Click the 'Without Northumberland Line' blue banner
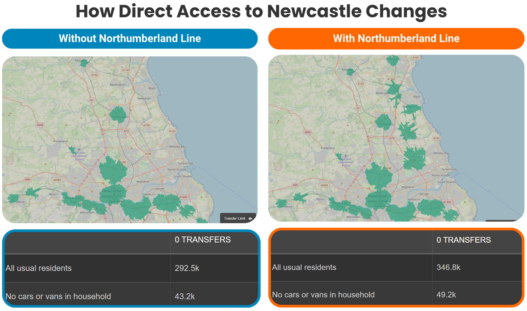 pyautogui.click(x=130, y=39)
